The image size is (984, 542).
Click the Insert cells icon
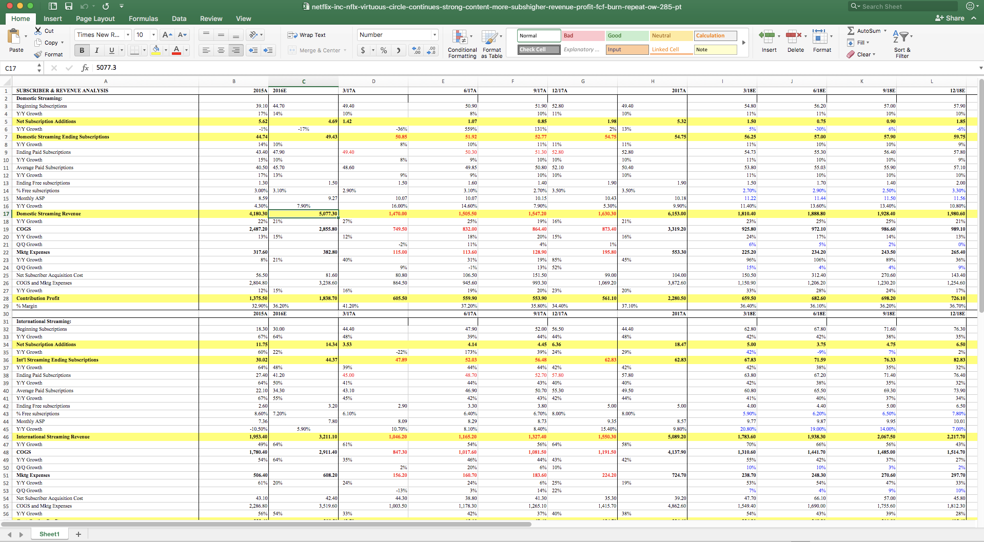766,37
